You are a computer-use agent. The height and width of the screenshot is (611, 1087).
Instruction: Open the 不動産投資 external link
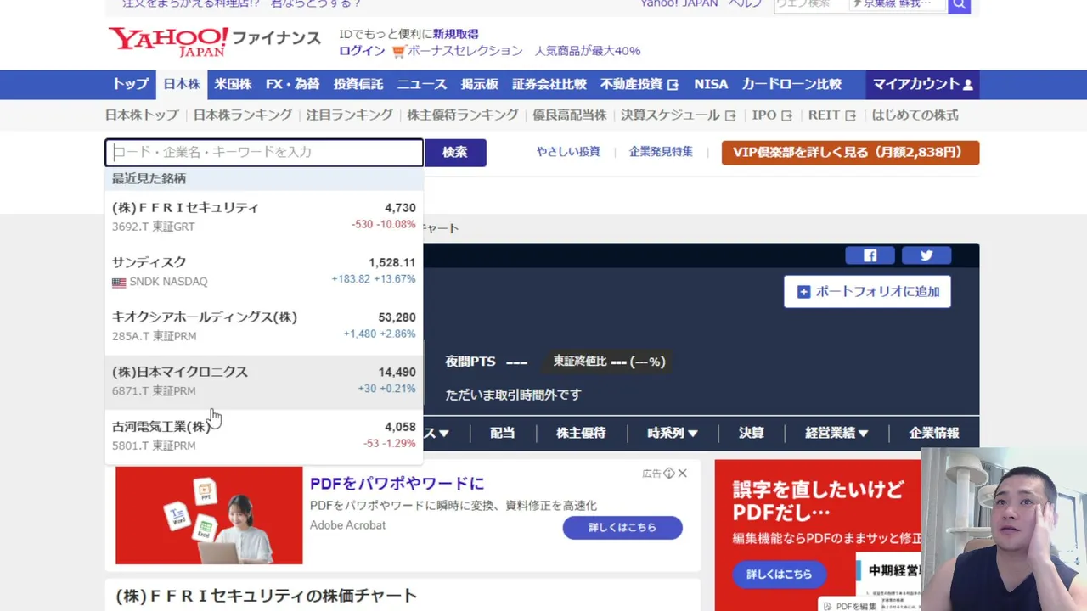tap(639, 84)
